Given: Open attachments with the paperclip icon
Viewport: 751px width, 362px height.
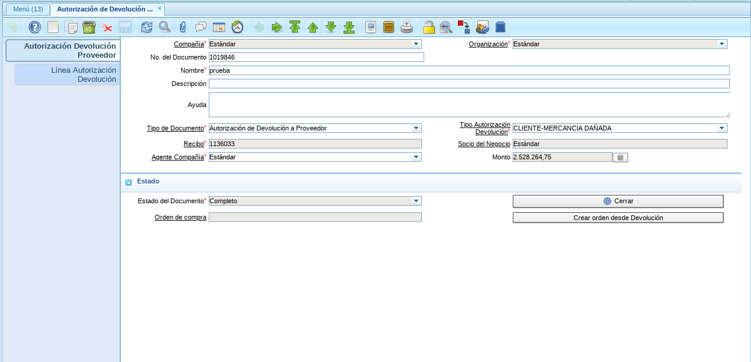Looking at the screenshot, I should (182, 27).
